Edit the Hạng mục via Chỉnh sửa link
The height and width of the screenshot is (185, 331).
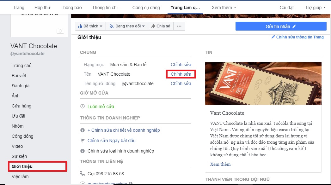tap(181, 65)
